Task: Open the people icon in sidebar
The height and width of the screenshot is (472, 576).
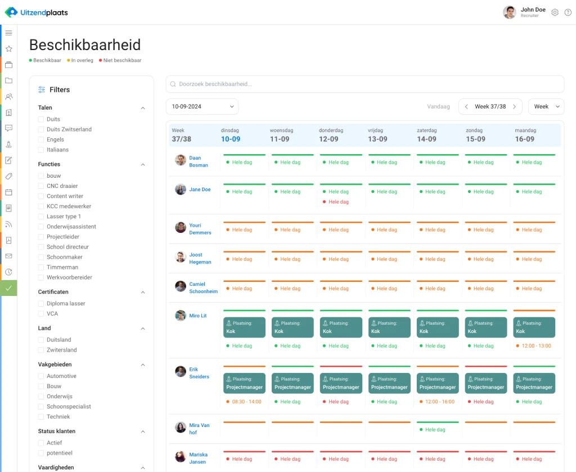Action: point(8,97)
